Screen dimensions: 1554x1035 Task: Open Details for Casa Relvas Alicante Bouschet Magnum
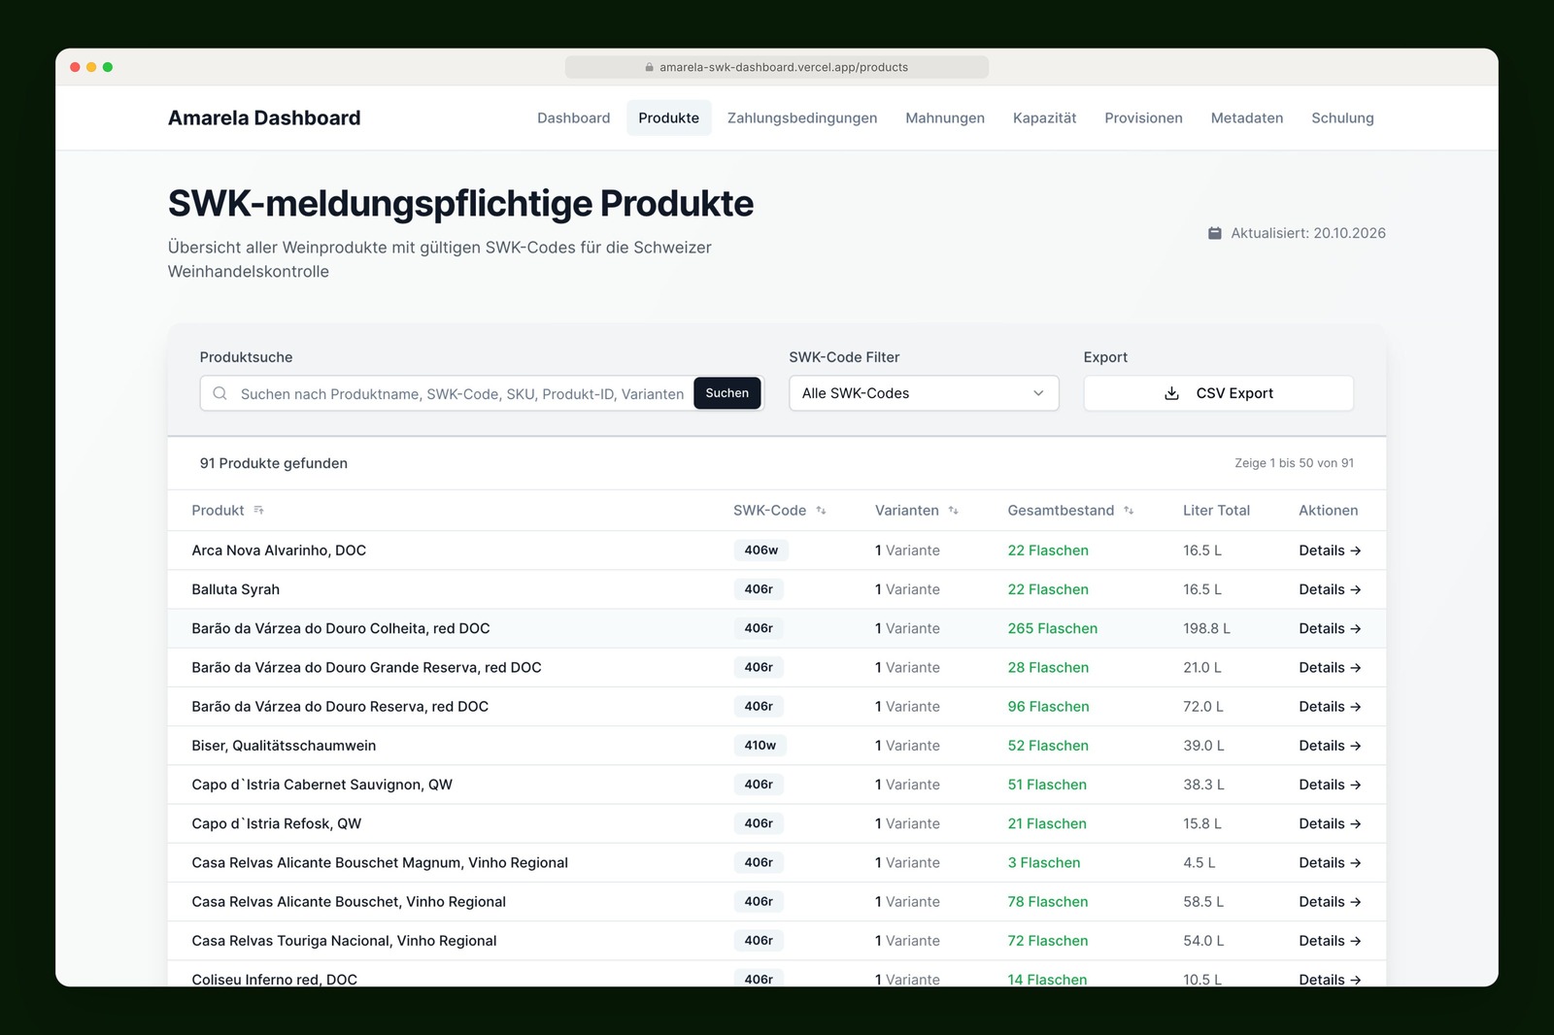1330,863
